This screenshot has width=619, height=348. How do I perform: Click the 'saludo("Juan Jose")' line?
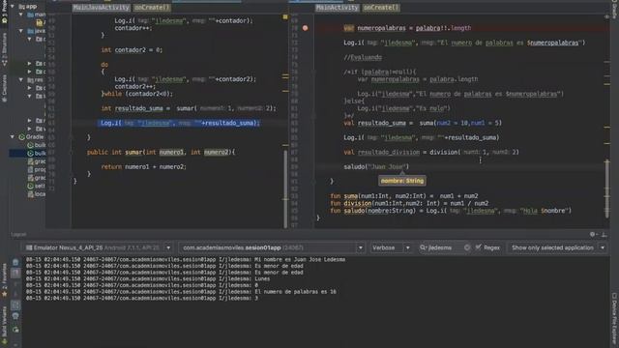(x=376, y=167)
